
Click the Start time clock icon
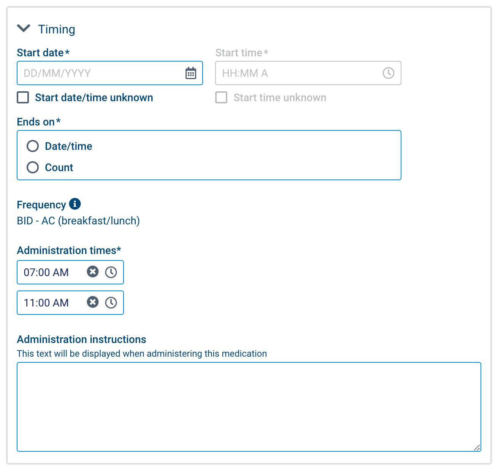tap(388, 73)
